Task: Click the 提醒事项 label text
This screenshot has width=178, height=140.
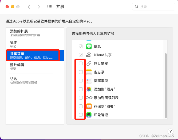Action: pos(101,81)
